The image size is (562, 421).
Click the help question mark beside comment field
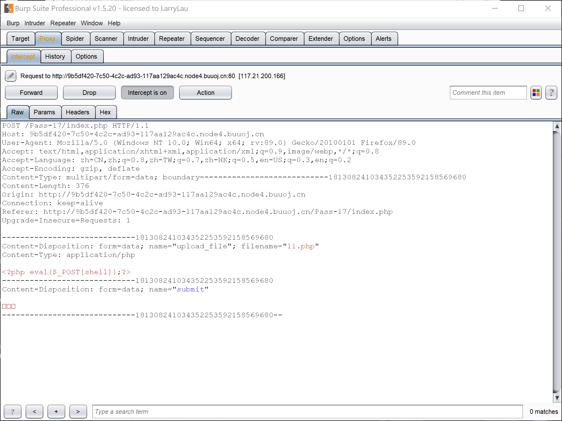point(551,93)
